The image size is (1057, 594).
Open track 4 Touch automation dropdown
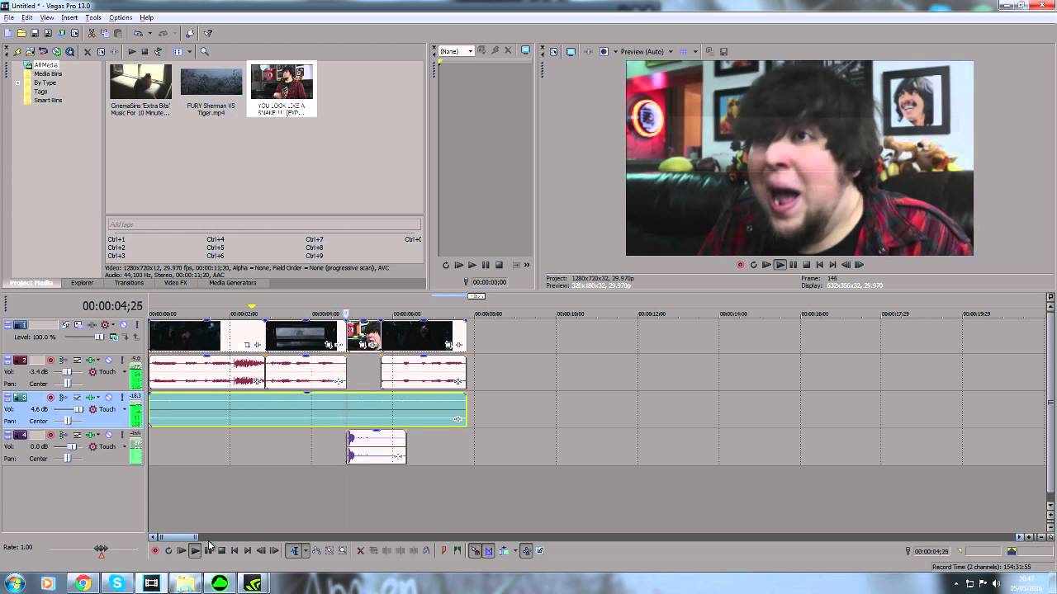coord(125,446)
